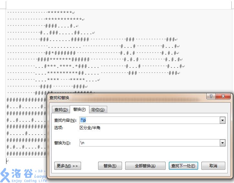Cancel the dialog with 取消

click(213, 166)
